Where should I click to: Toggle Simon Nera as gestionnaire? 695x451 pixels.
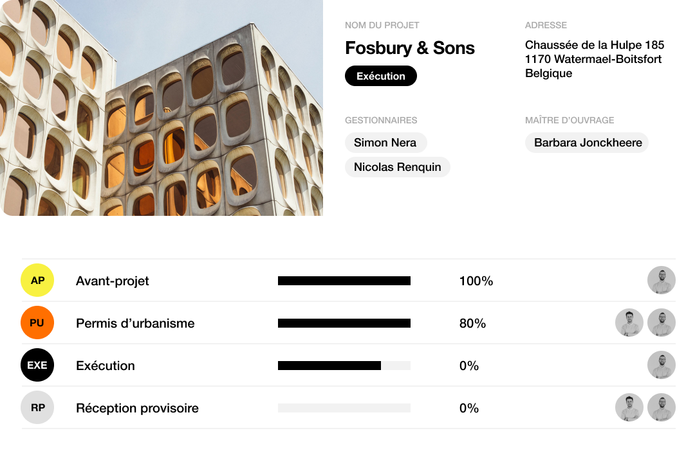(x=385, y=142)
